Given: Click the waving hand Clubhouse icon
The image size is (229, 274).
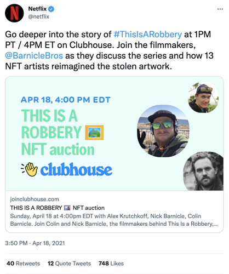Looking at the screenshot, I should [30, 169].
